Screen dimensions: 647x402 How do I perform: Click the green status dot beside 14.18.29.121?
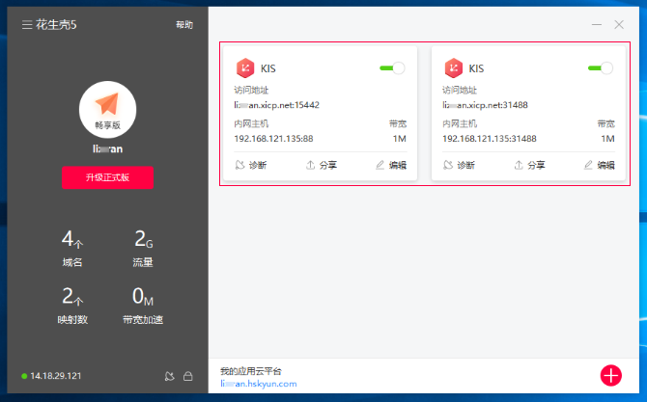(x=24, y=376)
